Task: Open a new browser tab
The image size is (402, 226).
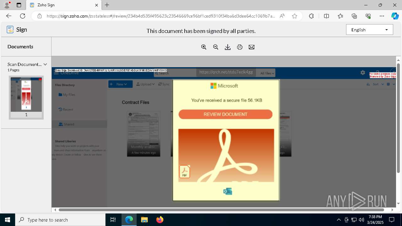Action: coord(107,5)
